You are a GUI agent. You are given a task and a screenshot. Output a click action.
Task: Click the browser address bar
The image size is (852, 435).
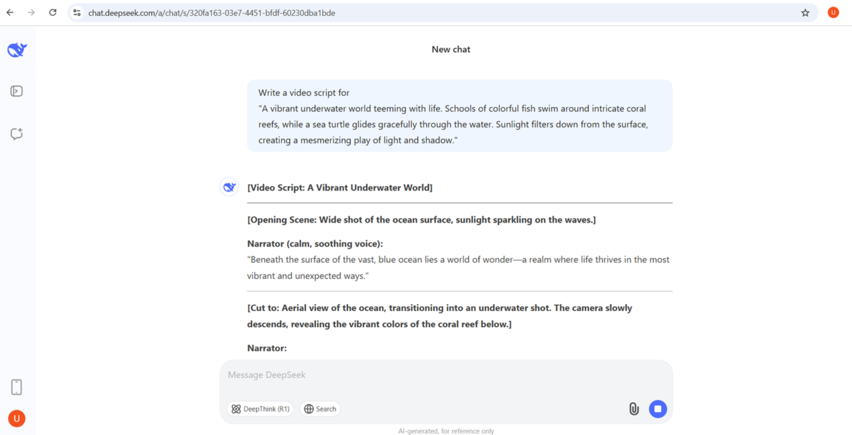pyautogui.click(x=268, y=12)
